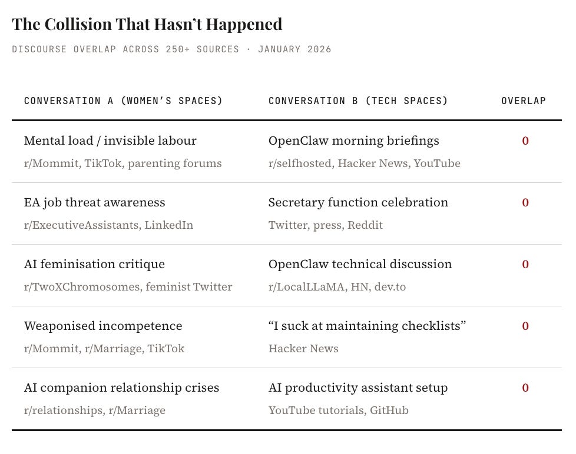Click the 'AI feminisation critique' entry
Screen dimensions: 576x454
(94, 265)
